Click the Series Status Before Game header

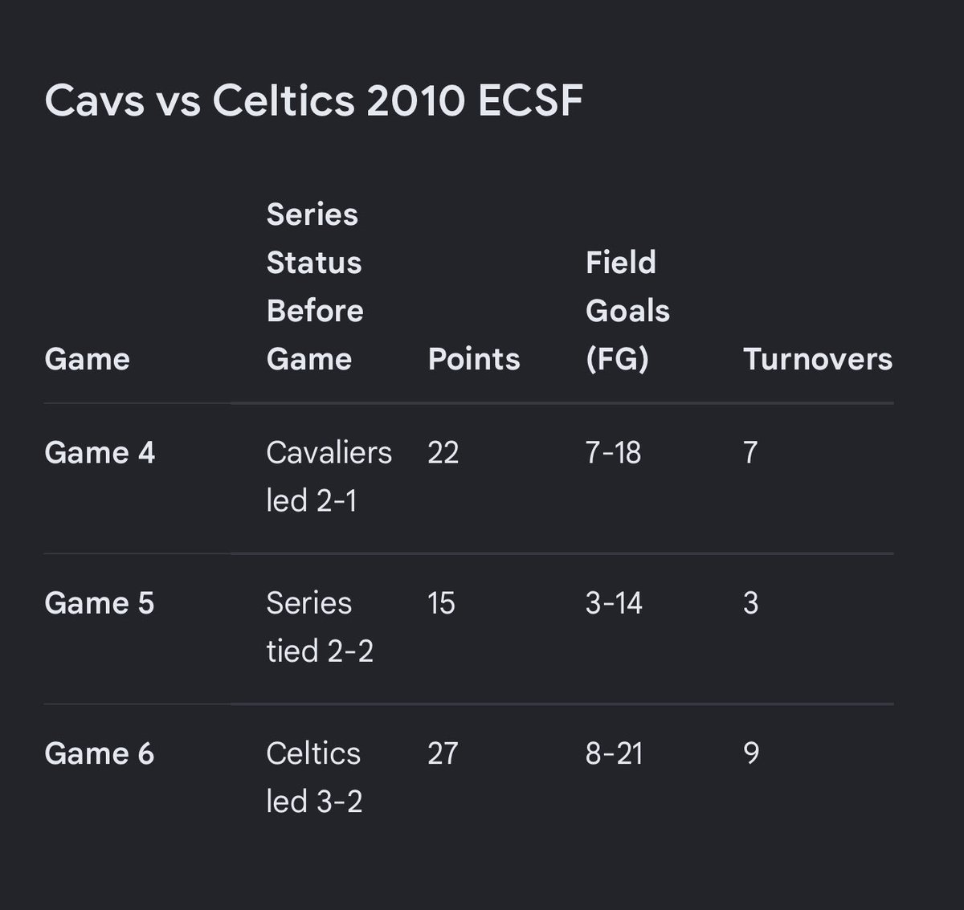pos(315,287)
